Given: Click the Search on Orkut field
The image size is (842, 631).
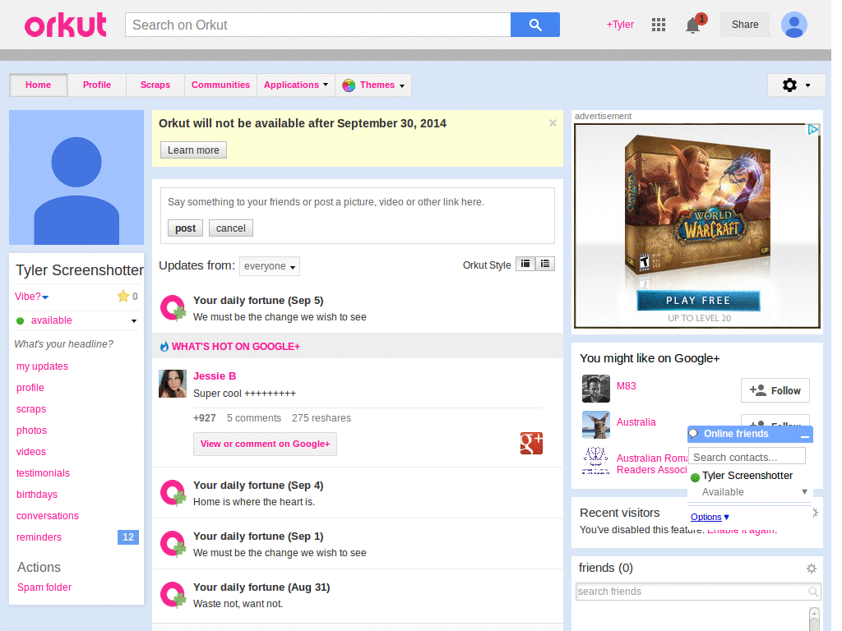Looking at the screenshot, I should 317,25.
